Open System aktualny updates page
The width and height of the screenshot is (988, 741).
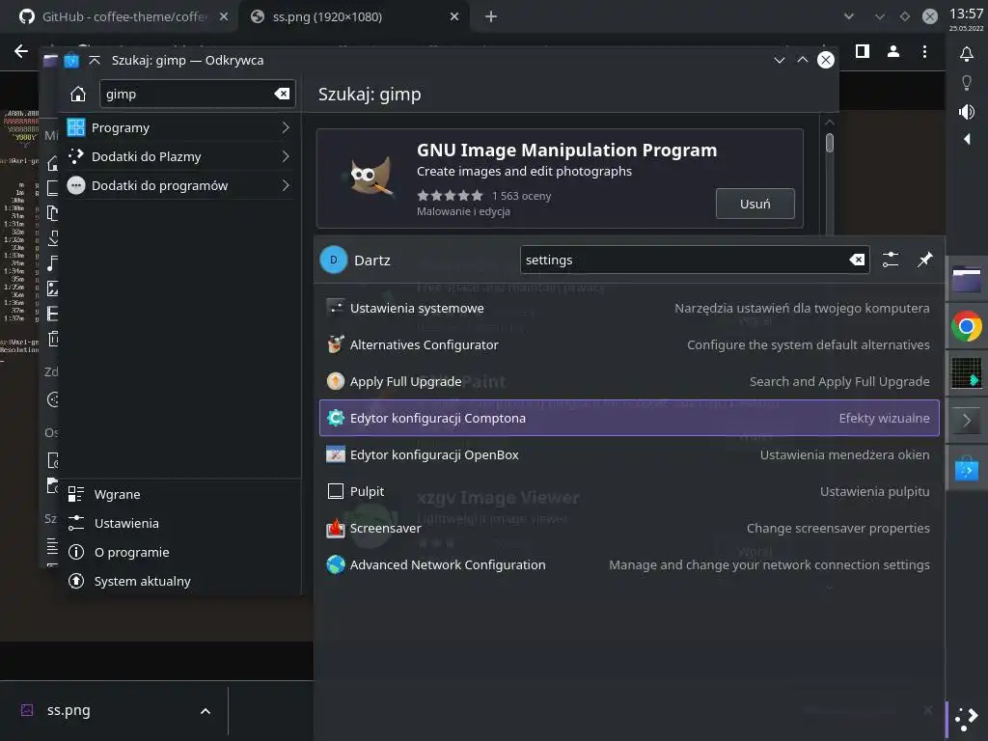179,582
